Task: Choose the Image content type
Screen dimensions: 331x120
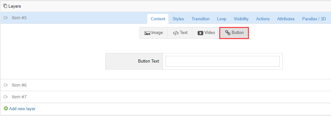Action: pos(153,33)
